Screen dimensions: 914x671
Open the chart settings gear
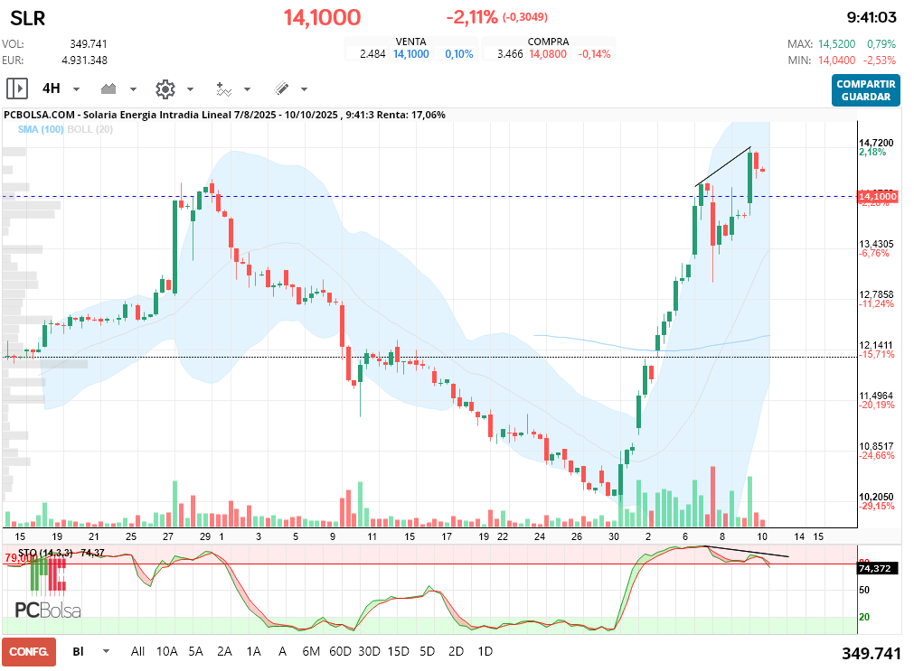coord(165,89)
